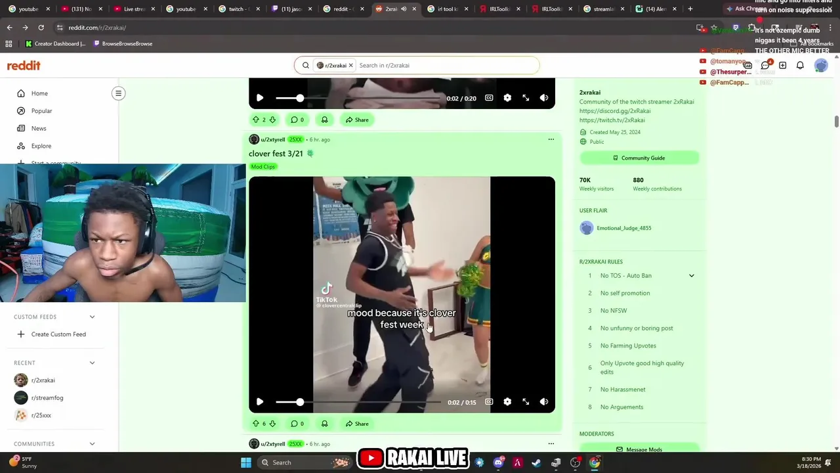Screen dimensions: 840x473
Task: Share the clover fest post
Action: [357, 424]
